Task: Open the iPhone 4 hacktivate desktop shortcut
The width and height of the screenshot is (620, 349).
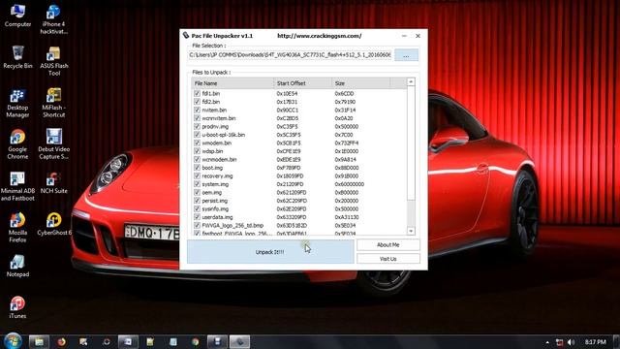Action: tap(54, 19)
